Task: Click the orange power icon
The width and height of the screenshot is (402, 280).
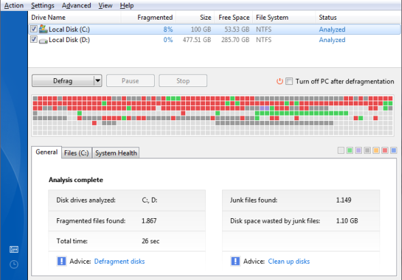Action: pyautogui.click(x=279, y=82)
